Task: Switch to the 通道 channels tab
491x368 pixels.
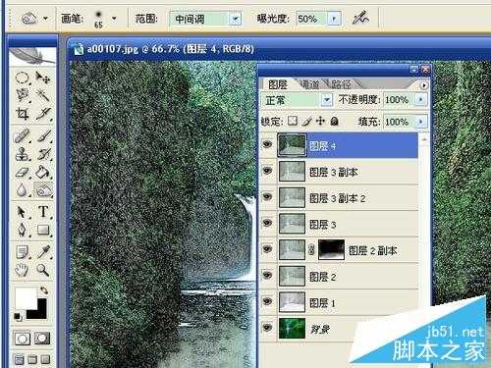Action: click(309, 84)
